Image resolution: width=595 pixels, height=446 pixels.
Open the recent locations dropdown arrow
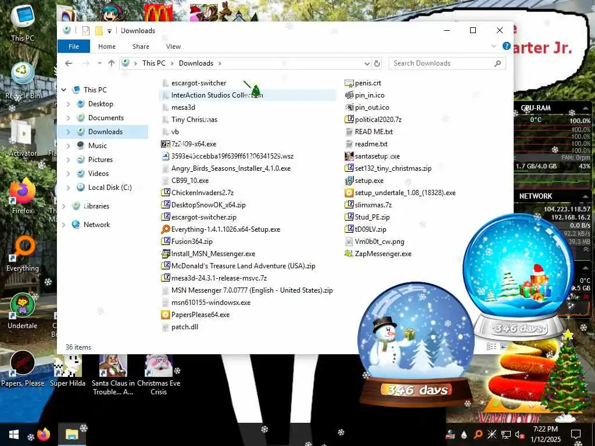(99, 63)
